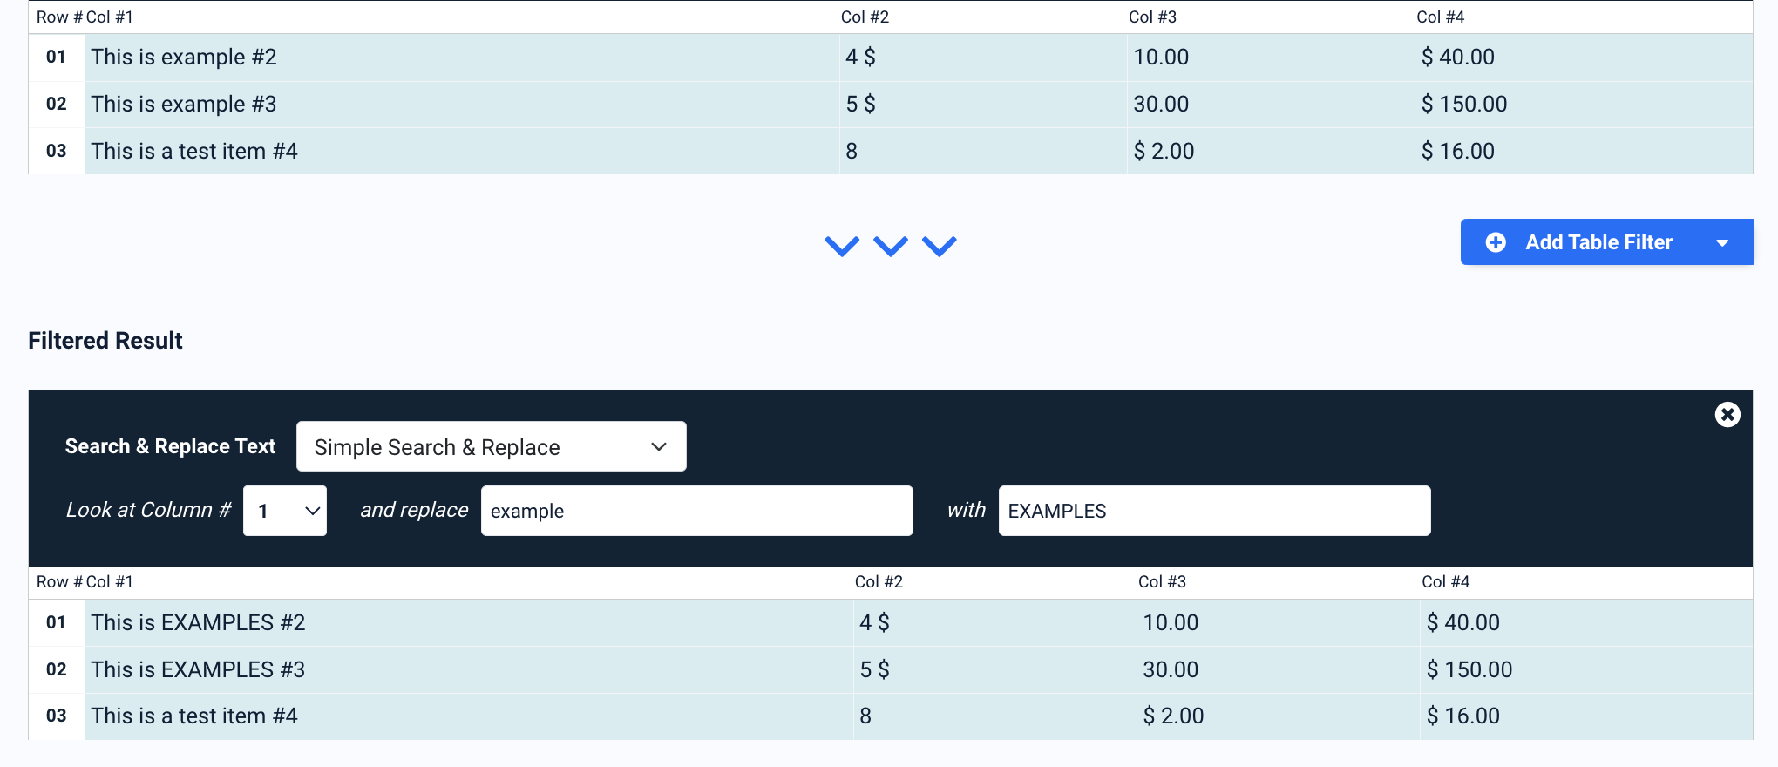1778x767 pixels.
Task: Open the Look at Column # selector
Action: click(285, 511)
